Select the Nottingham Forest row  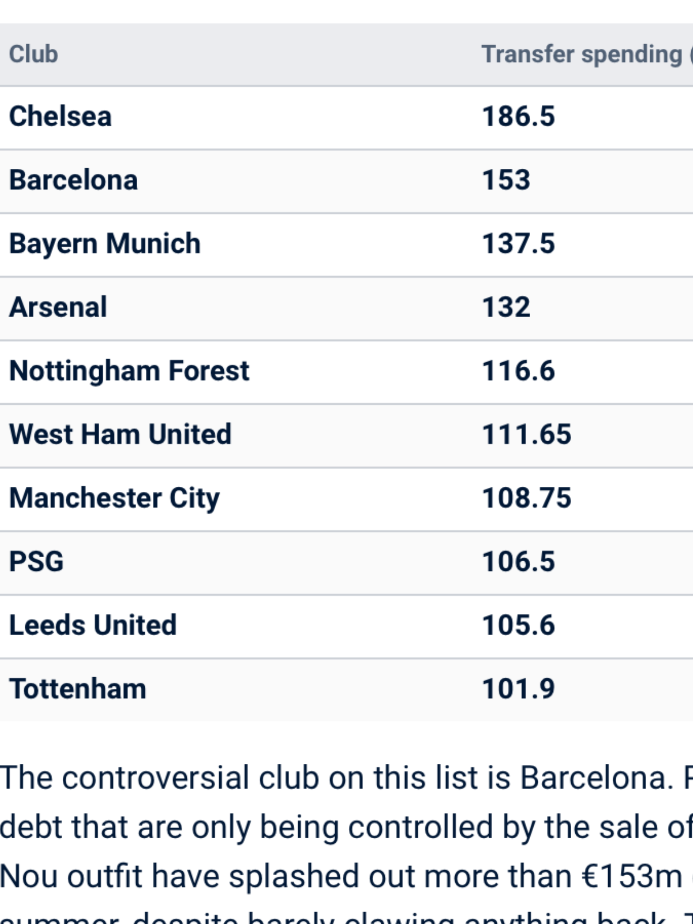pyautogui.click(x=346, y=371)
